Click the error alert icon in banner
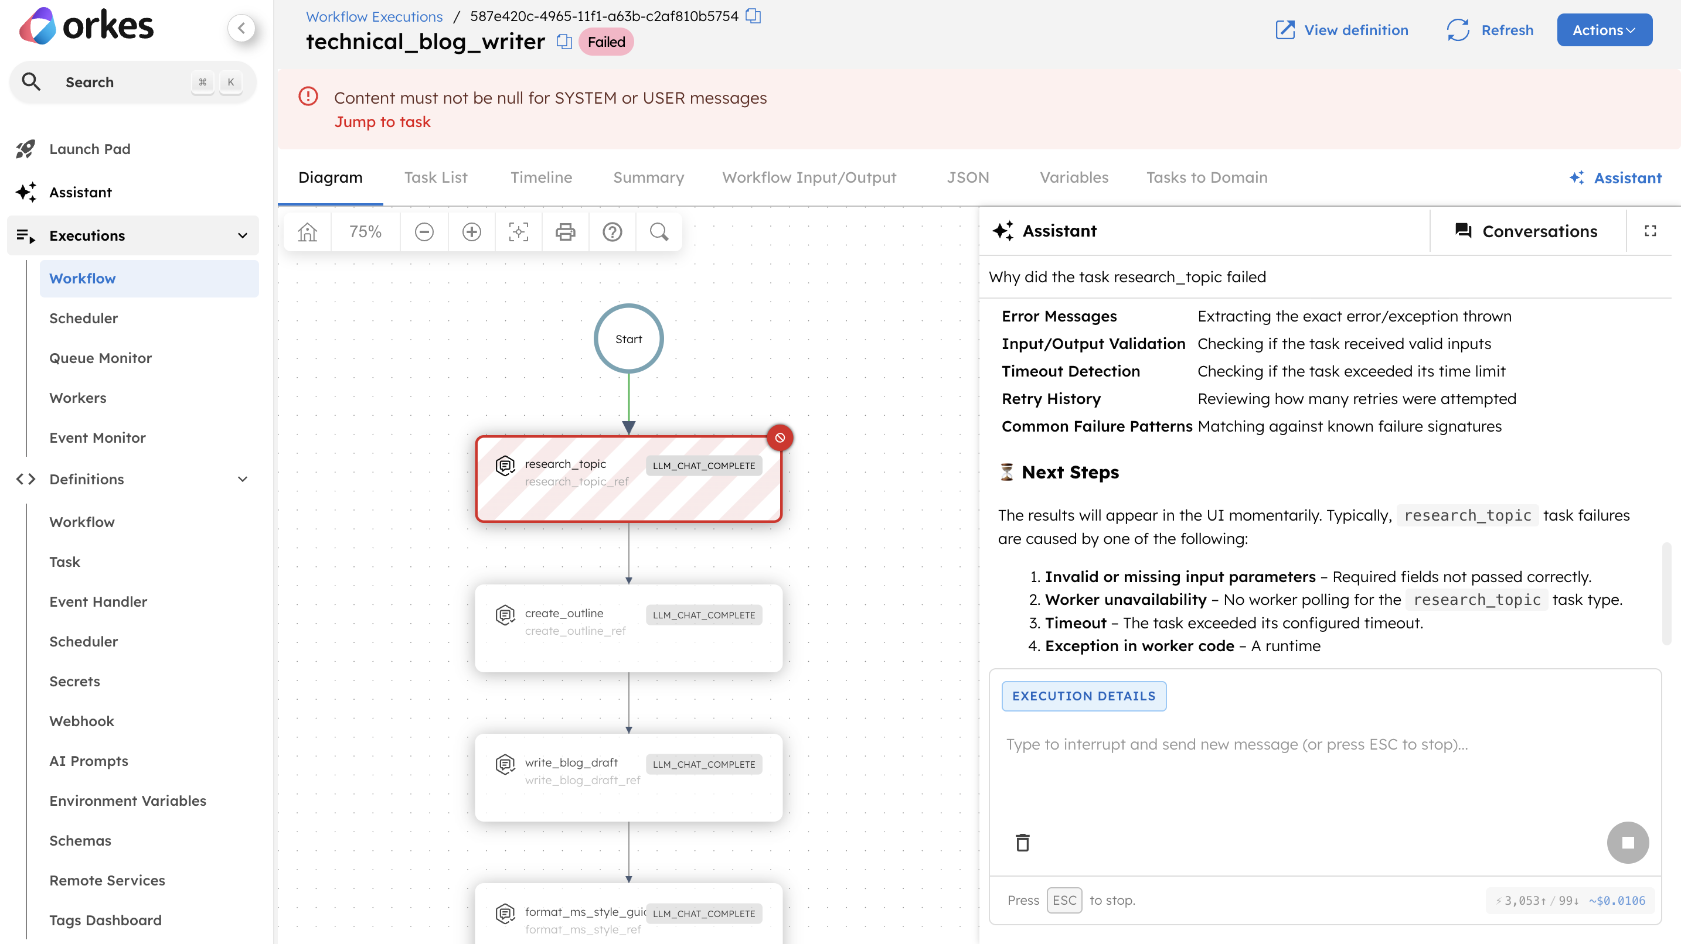This screenshot has width=1681, height=944. pyautogui.click(x=308, y=97)
